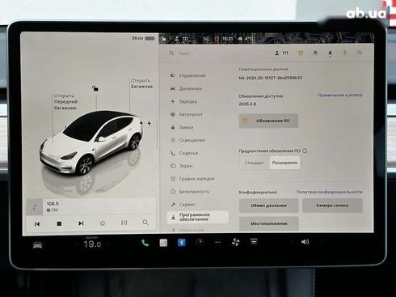This screenshot has height=297, width=396.
Task: Tap the rear defrost icon in dock
Action: (x=254, y=241)
